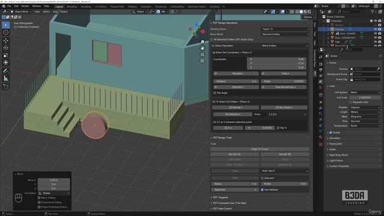
Task: Click the Move X value field
Action: (53, 180)
